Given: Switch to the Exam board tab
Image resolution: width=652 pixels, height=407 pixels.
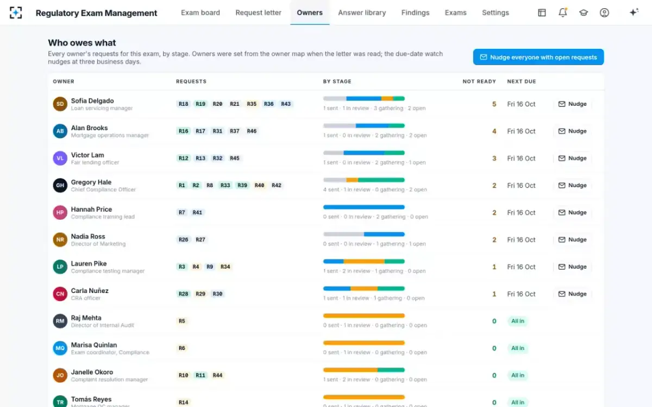Looking at the screenshot, I should click(x=200, y=12).
